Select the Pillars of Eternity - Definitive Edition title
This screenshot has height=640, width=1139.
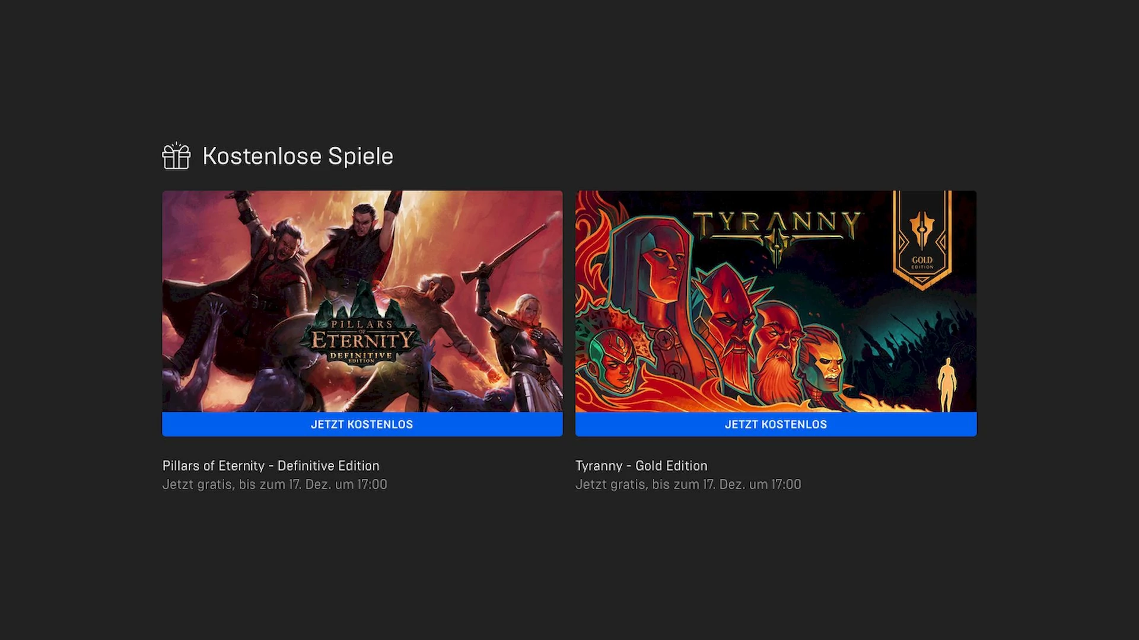[x=271, y=466]
